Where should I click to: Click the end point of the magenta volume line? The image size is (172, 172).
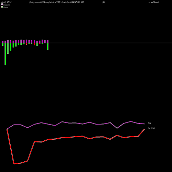click(144, 124)
